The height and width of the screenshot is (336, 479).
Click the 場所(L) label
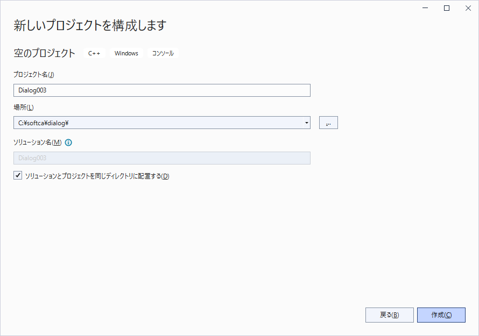24,108
